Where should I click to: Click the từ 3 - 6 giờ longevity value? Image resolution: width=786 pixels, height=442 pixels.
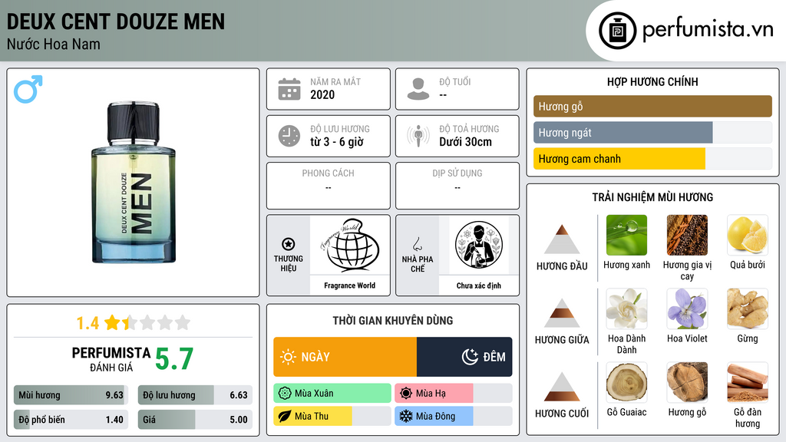coord(337,142)
